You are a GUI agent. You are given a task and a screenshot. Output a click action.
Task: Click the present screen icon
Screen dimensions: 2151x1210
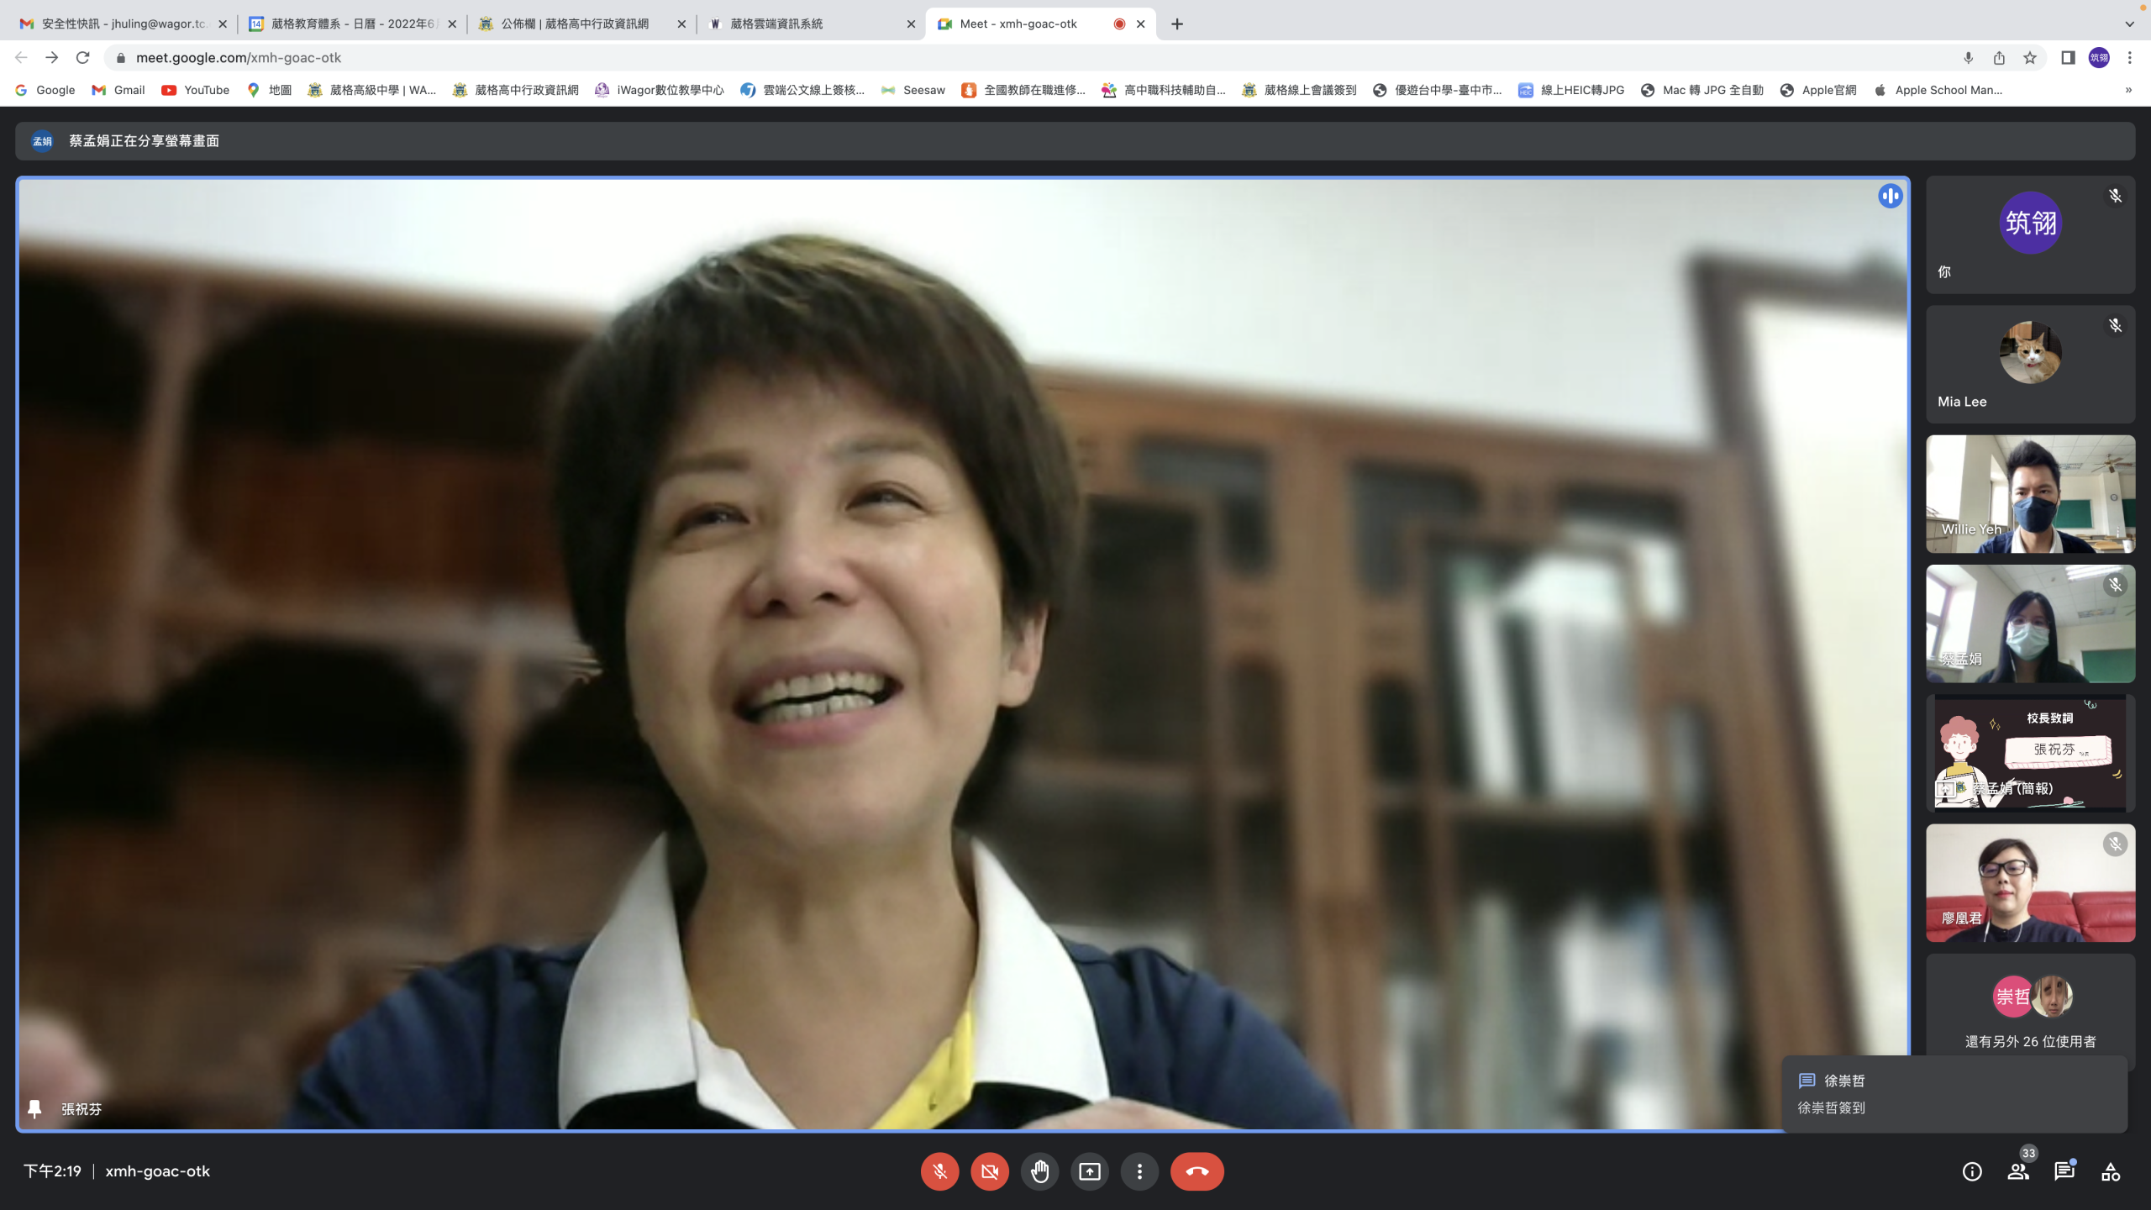(1089, 1171)
